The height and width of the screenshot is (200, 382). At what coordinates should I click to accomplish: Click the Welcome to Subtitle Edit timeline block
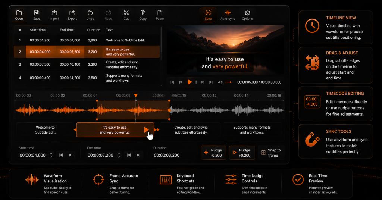point(45,130)
